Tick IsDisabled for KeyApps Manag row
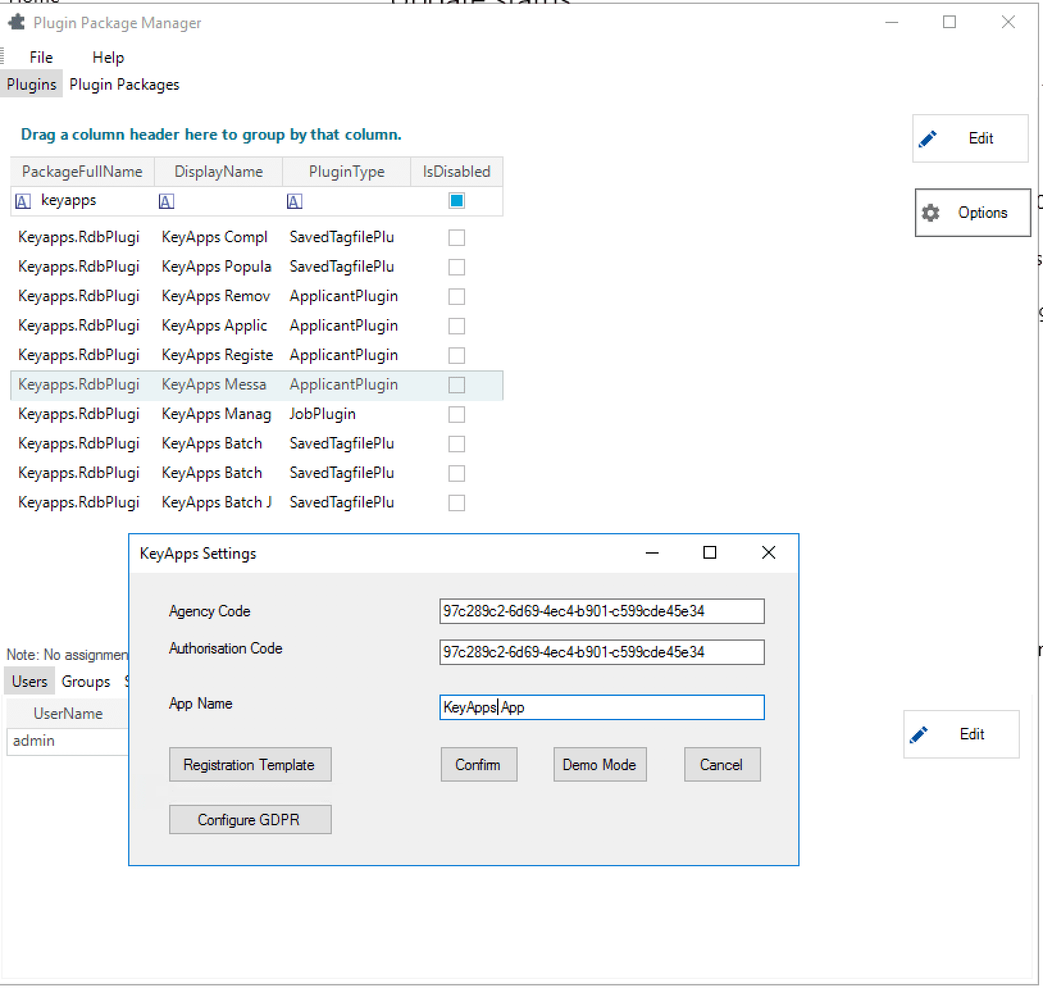Image resolution: width=1043 pixels, height=988 pixels. tap(457, 415)
